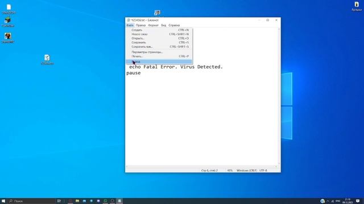
Task: Click the Windows (CRLF) status entry
Action: pos(246,171)
